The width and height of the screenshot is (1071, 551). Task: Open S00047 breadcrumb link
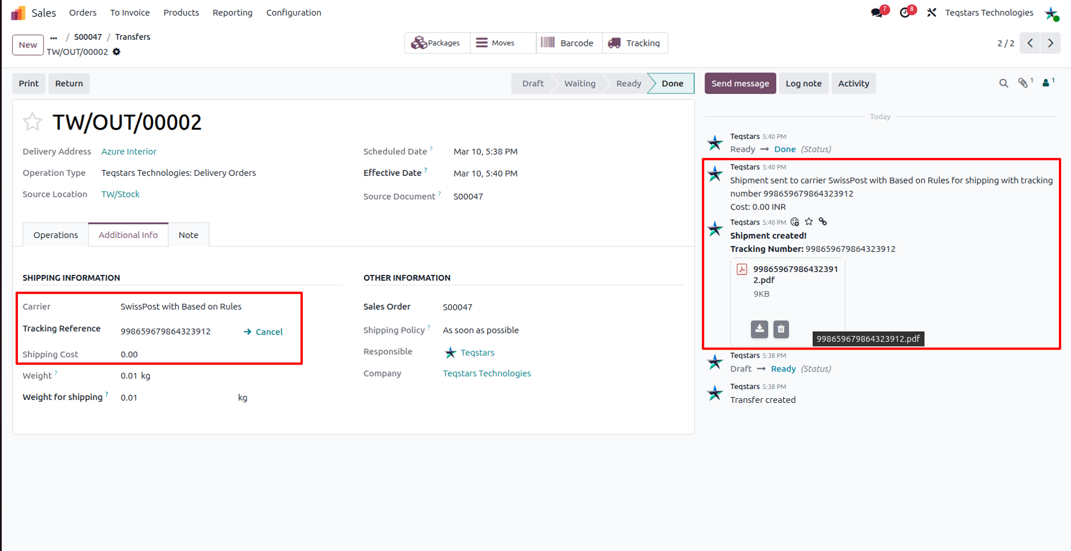pos(88,37)
